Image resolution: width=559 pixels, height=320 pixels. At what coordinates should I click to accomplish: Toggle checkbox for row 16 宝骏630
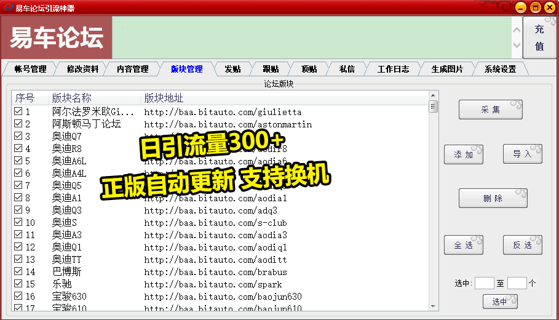pos(18,296)
